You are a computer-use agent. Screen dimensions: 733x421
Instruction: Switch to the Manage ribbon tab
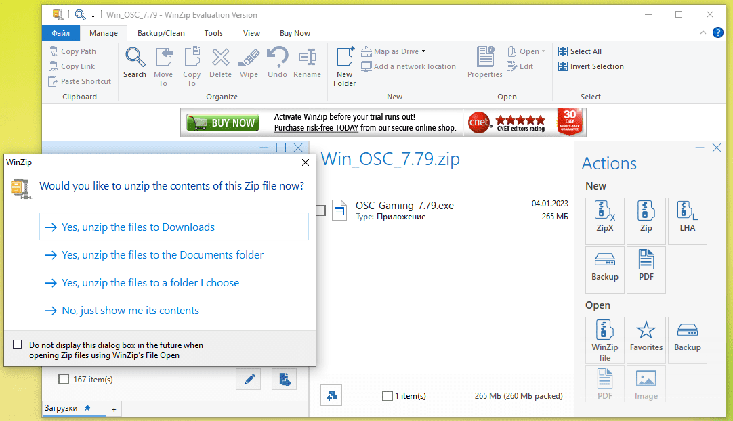tap(104, 33)
